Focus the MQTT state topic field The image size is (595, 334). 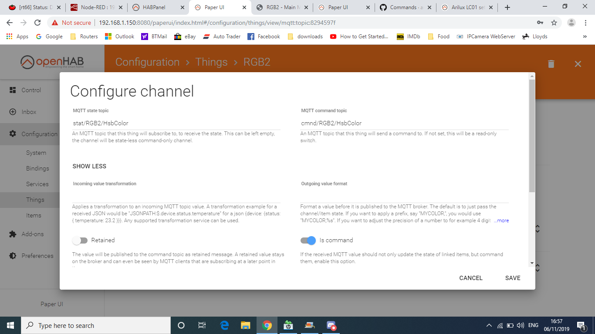click(x=176, y=123)
